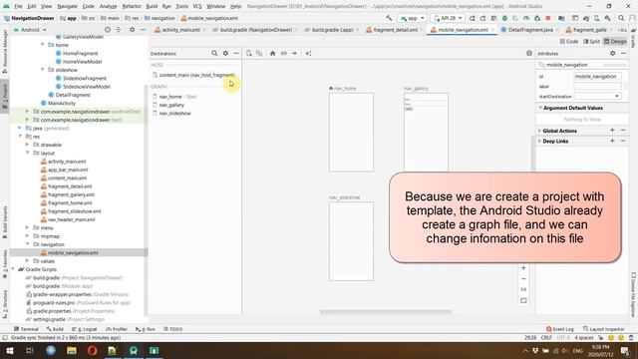The height and width of the screenshot is (359, 638).
Task: Switch to the Design view mode
Action: coord(615,42)
